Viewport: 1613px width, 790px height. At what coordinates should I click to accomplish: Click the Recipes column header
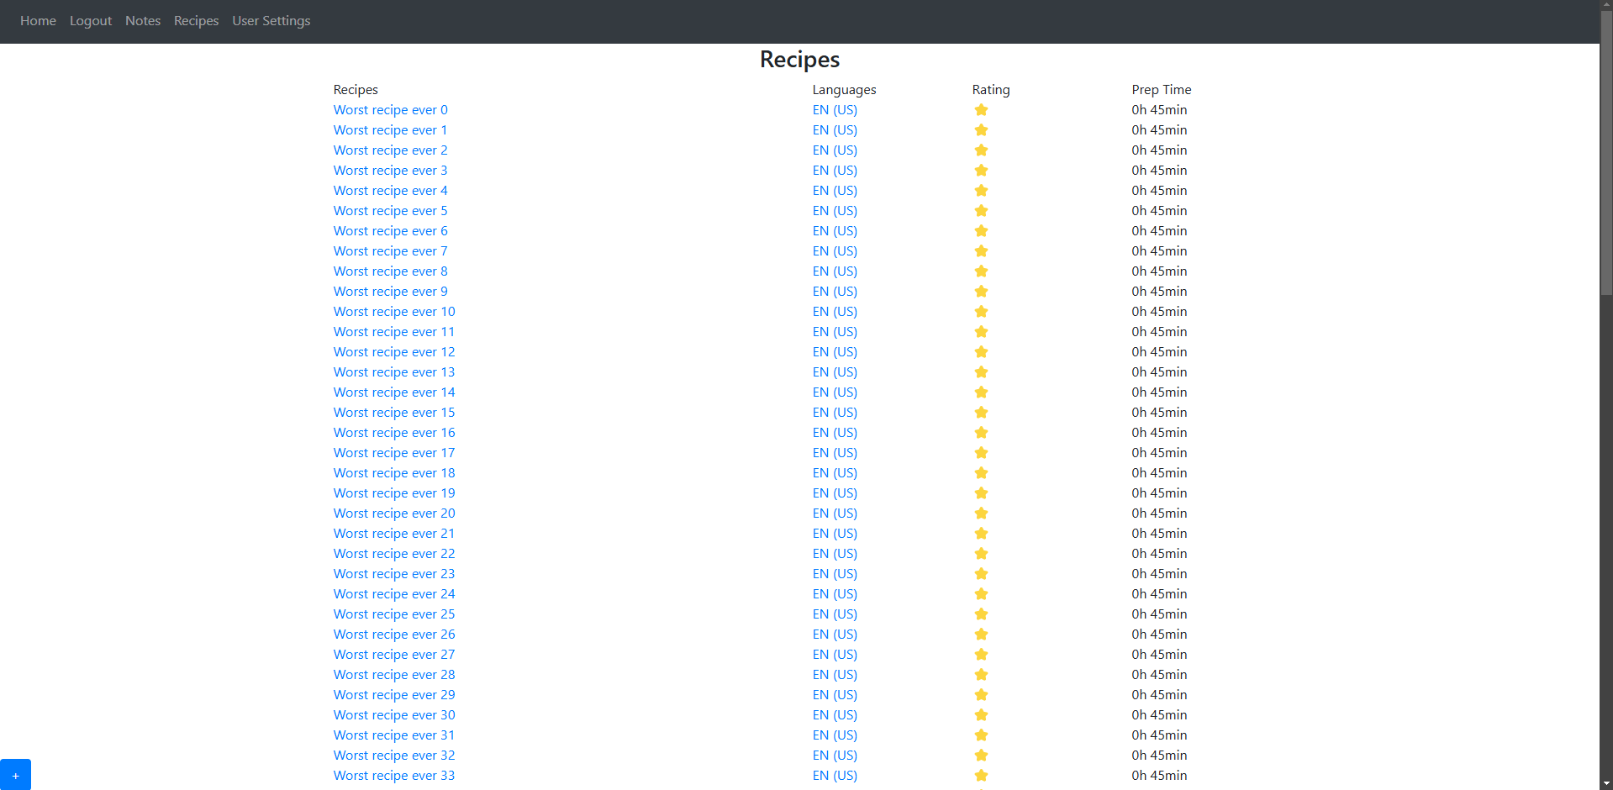355,89
